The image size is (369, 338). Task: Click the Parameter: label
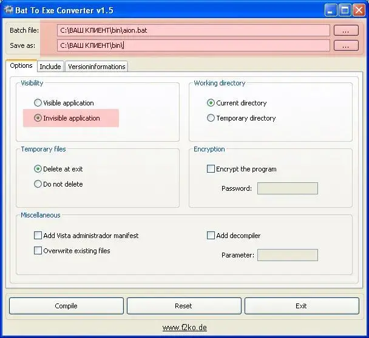click(x=238, y=255)
